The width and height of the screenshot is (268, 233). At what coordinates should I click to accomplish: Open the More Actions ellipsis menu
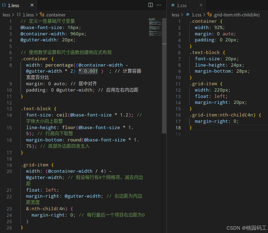[x=159, y=5]
